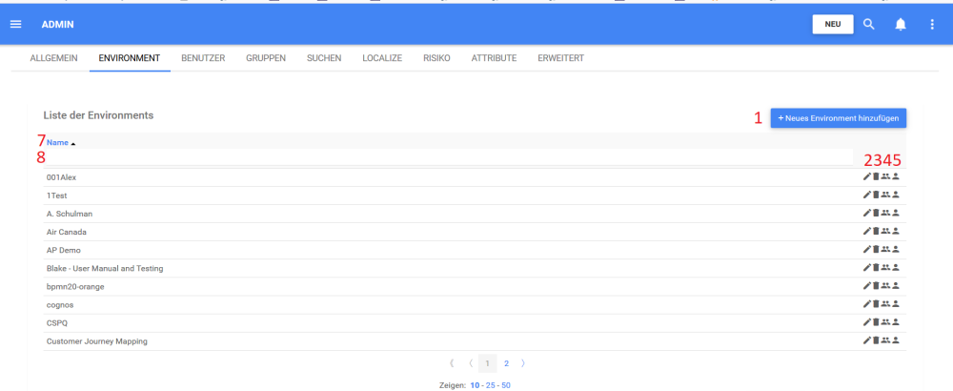
Task: Show 10 entries per page
Action: [x=474, y=385]
